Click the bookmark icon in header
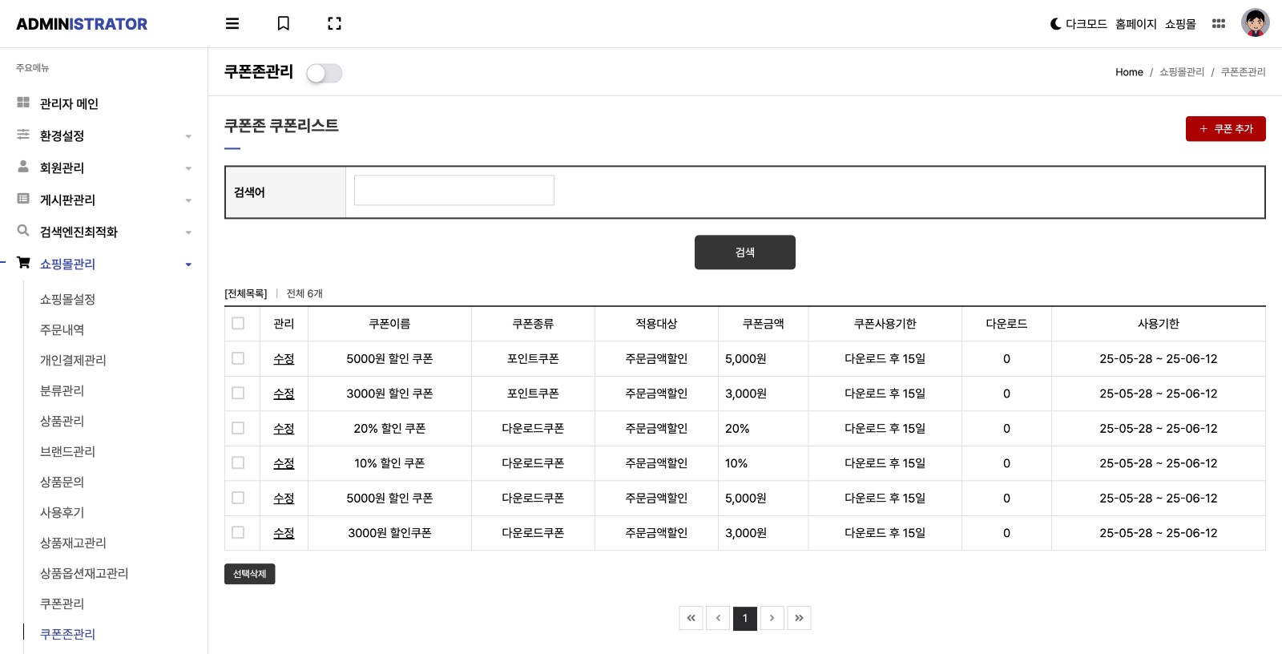Screen dimensions: 1282x654 pyautogui.click(x=283, y=24)
